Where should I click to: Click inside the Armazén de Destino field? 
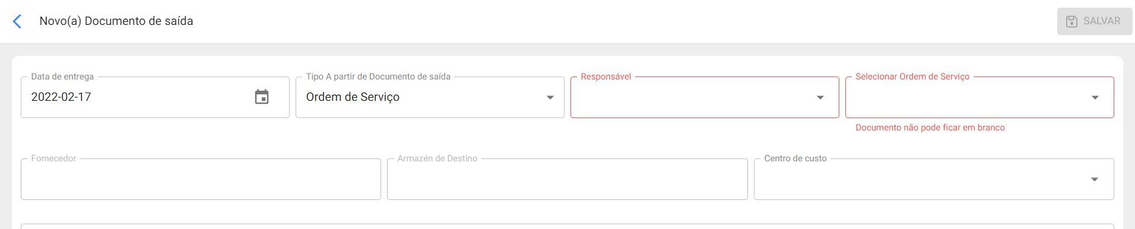click(x=567, y=179)
